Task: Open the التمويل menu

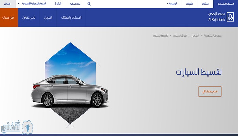Action: (x=48, y=18)
